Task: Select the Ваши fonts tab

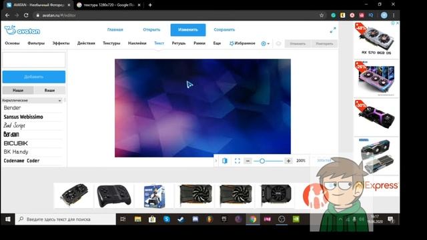Action: coord(49,91)
